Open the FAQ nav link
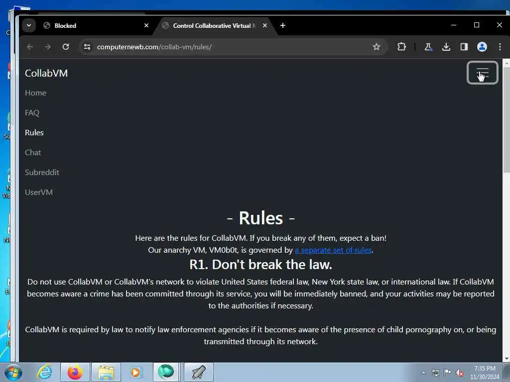Image resolution: width=510 pixels, height=382 pixels. [32, 113]
